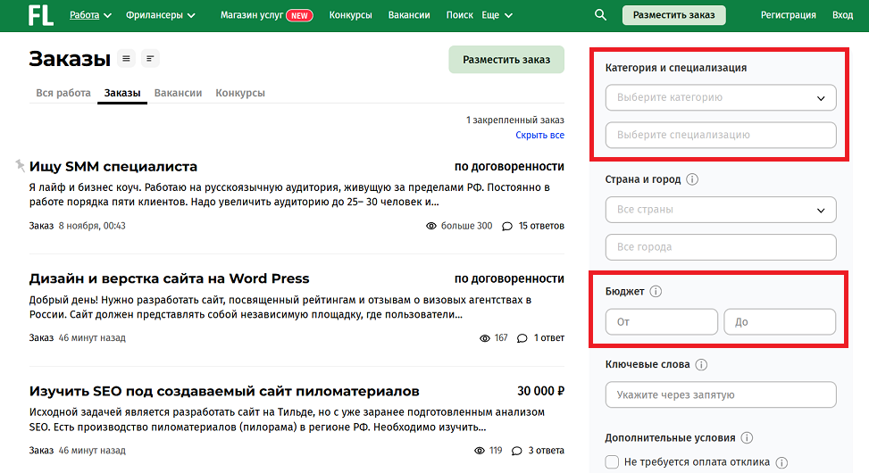The image size is (869, 473).
Task: Switch to the Конкурсы tab under Заказы
Action: 239,93
